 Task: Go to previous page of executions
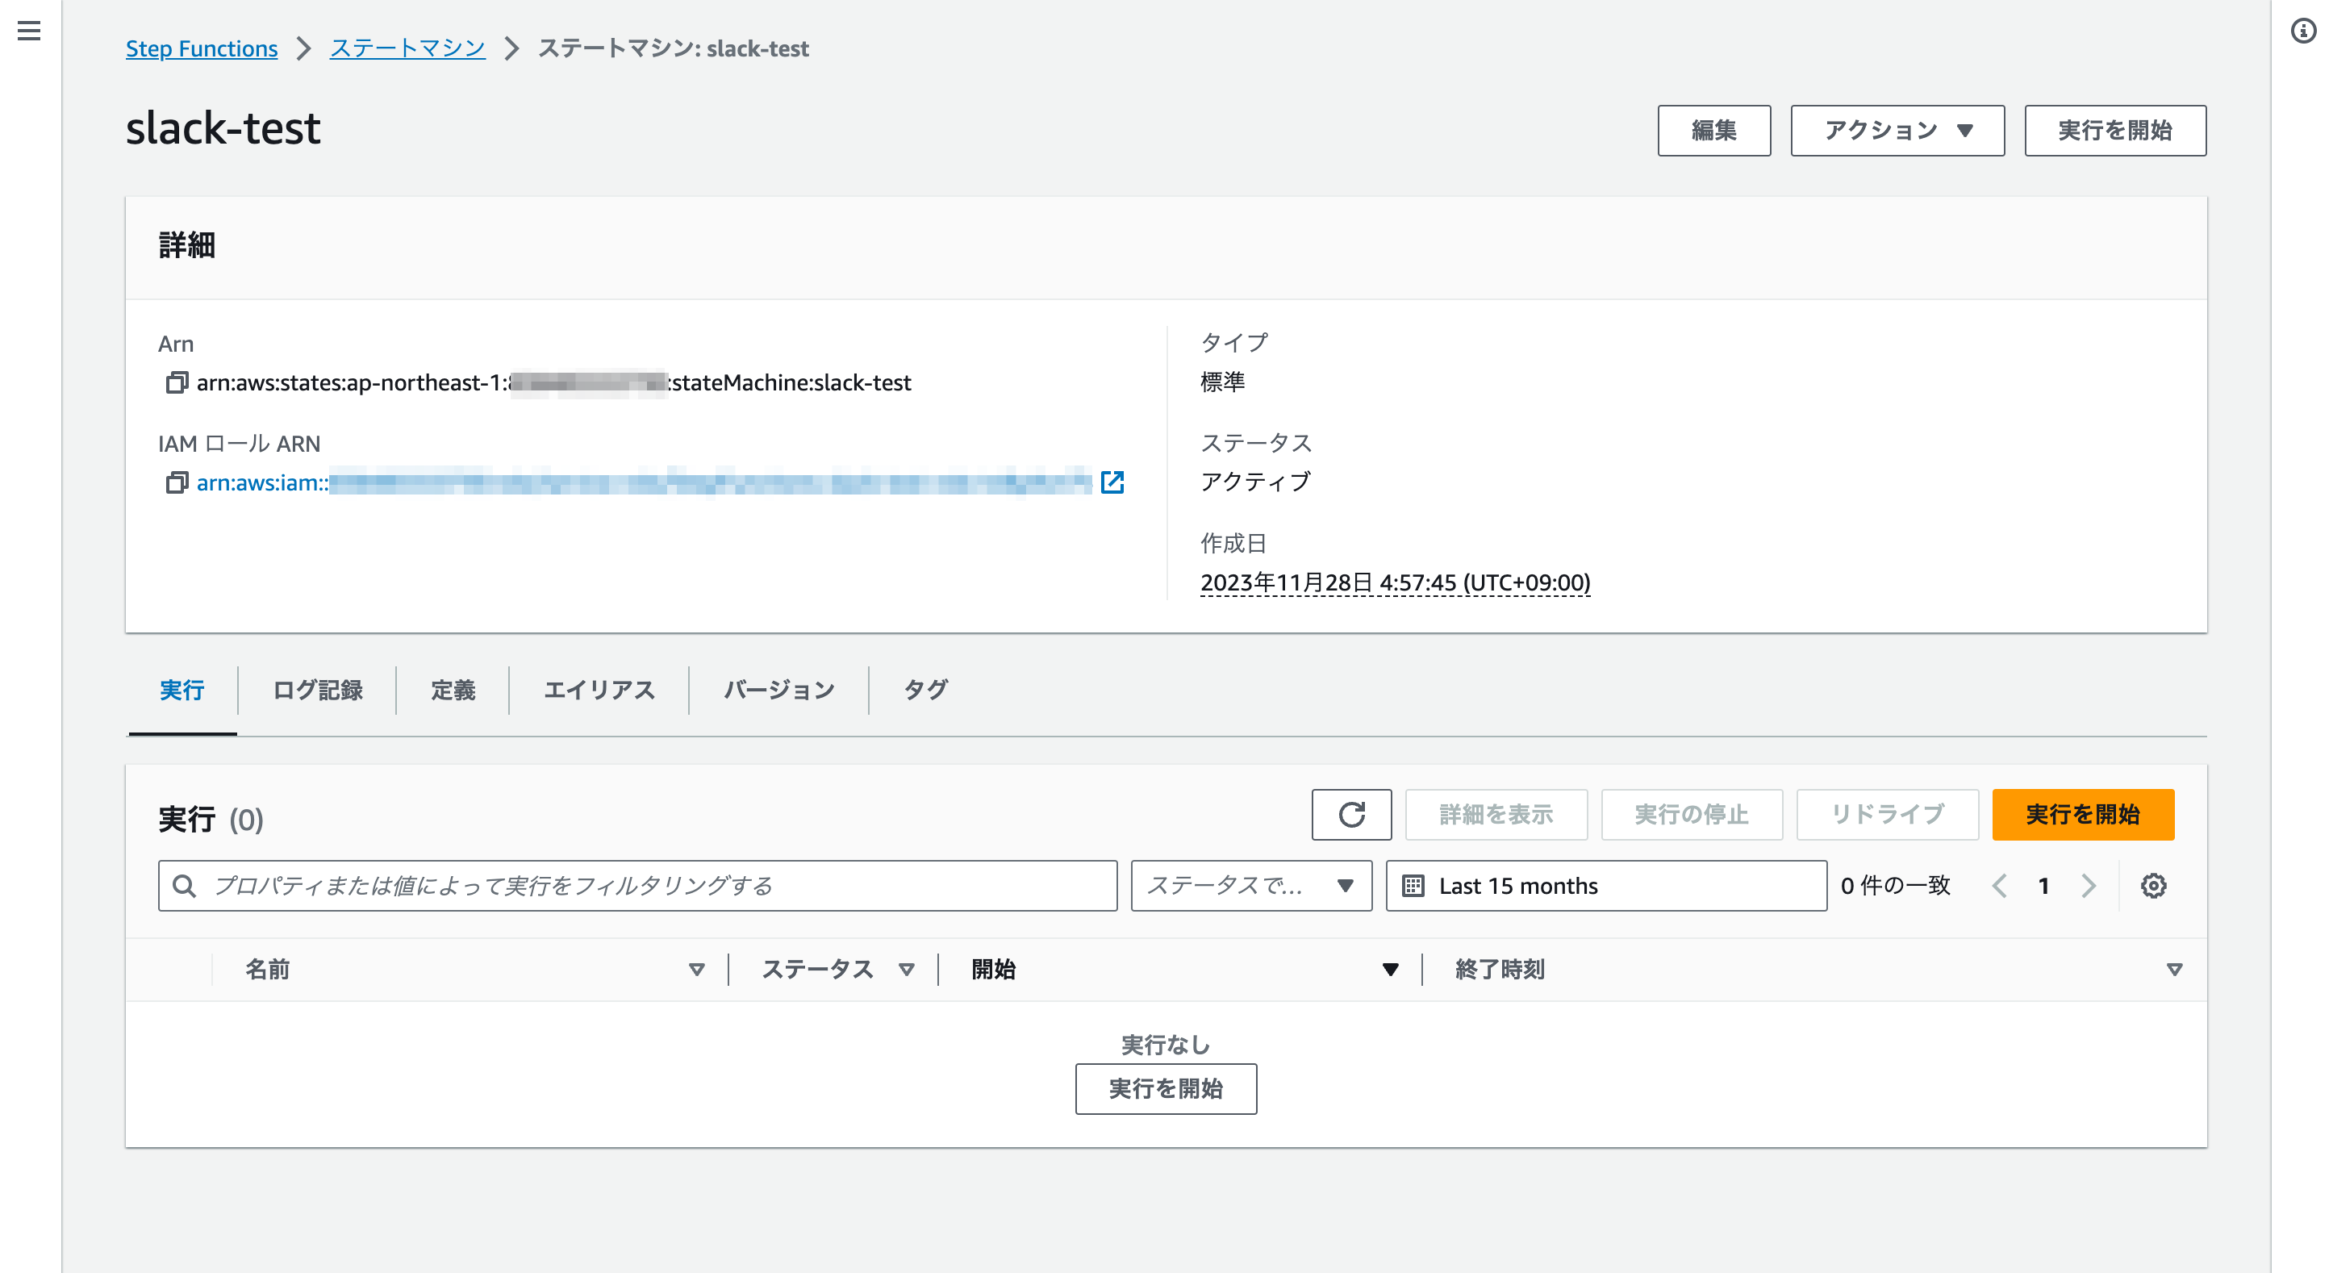(2000, 886)
